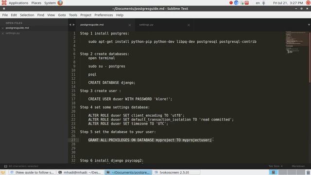The width and height of the screenshot is (311, 175).
Task: Switch to first workspace in switcher
Action: [x=273, y=172]
